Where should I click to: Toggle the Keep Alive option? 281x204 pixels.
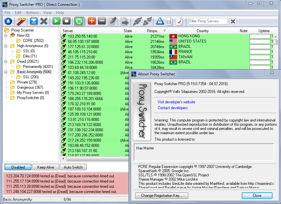[x=45, y=167]
